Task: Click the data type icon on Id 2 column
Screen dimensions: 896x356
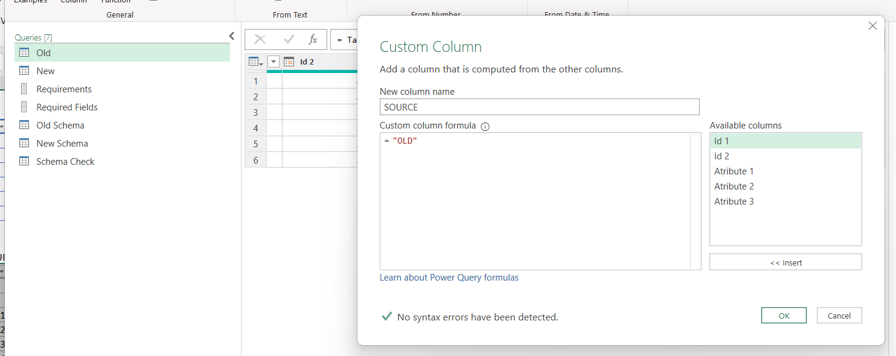Action: [289, 62]
